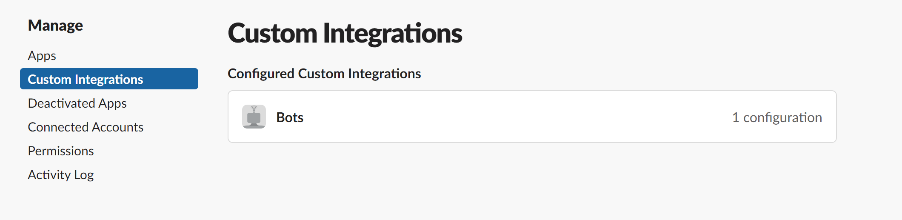Viewport: 902px width, 220px height.
Task: Click the highlighted blue sidebar item
Action: 109,79
